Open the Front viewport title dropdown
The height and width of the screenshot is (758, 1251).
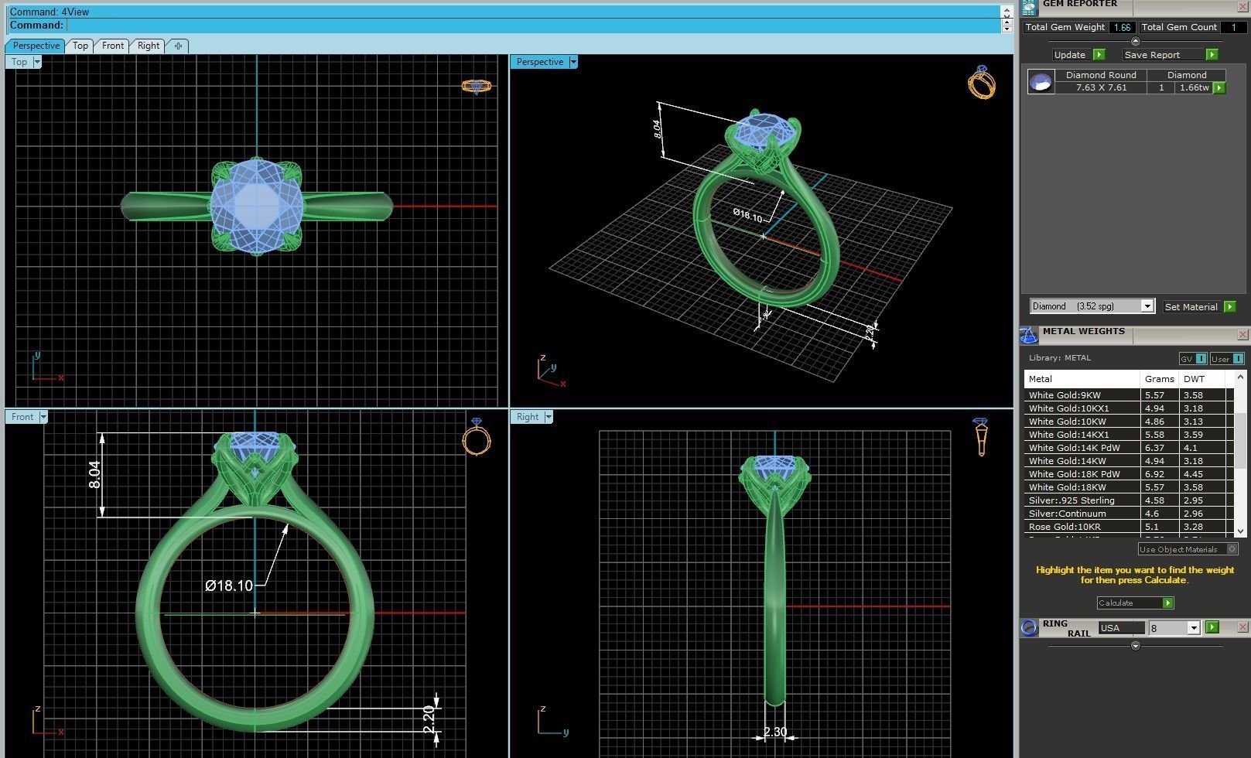pos(43,417)
